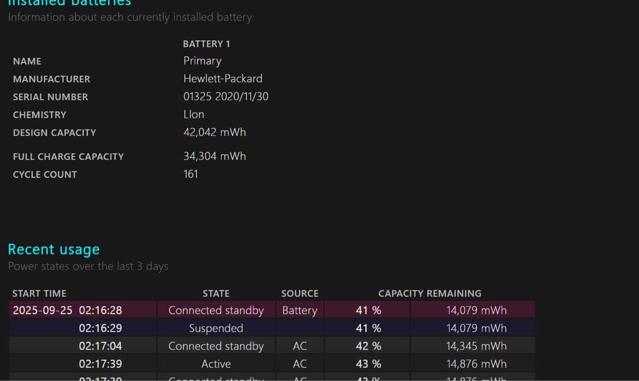Select the 42,042 mWh design capacity value
This screenshot has width=639, height=381.
coord(214,132)
